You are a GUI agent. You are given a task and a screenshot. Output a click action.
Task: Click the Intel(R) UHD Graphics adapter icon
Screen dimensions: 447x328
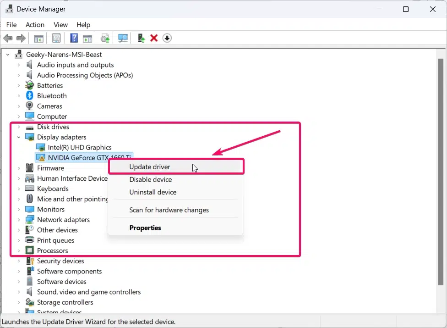[x=40, y=147]
